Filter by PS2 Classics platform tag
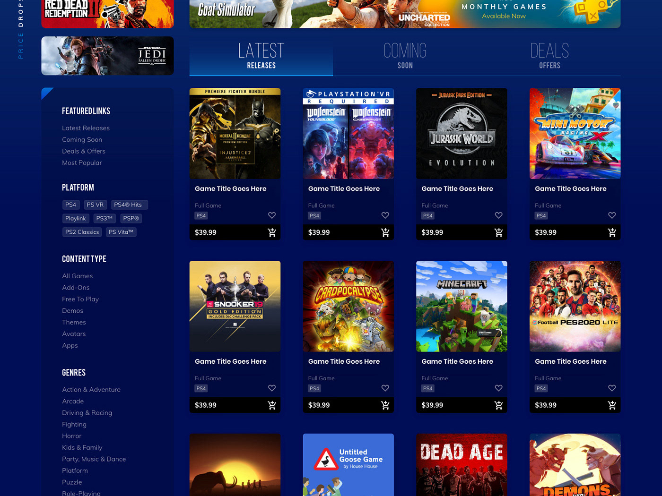The height and width of the screenshot is (496, 662). (x=82, y=232)
